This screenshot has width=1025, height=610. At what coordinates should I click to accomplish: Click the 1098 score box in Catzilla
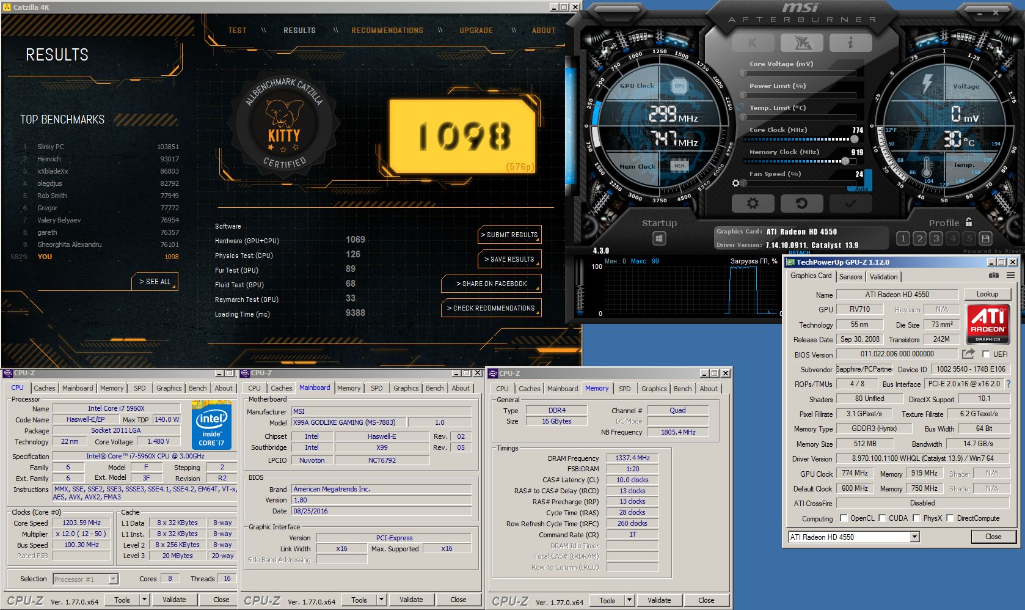(464, 136)
